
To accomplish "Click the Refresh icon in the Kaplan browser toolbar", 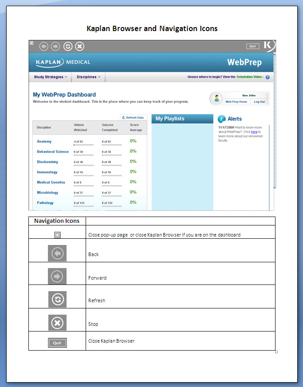I will click(68, 47).
